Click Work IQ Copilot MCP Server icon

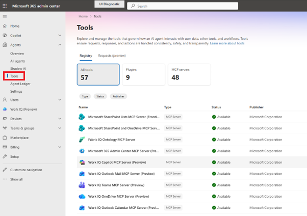[82, 162]
